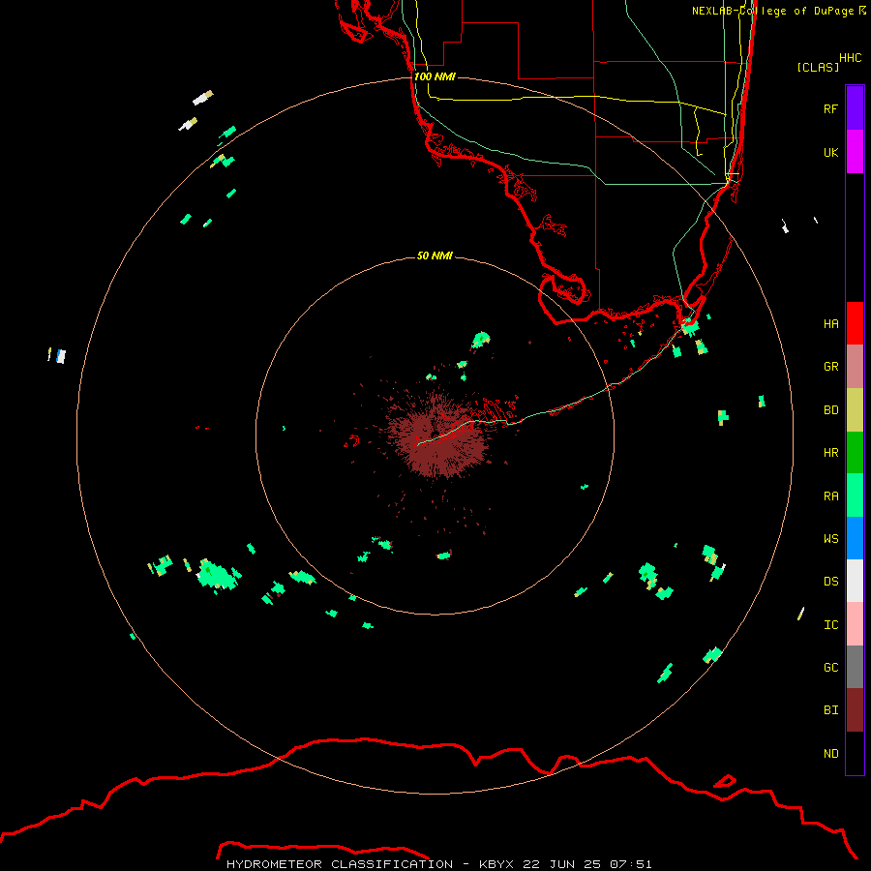Click the brown biological clutter at radar center

click(x=438, y=435)
